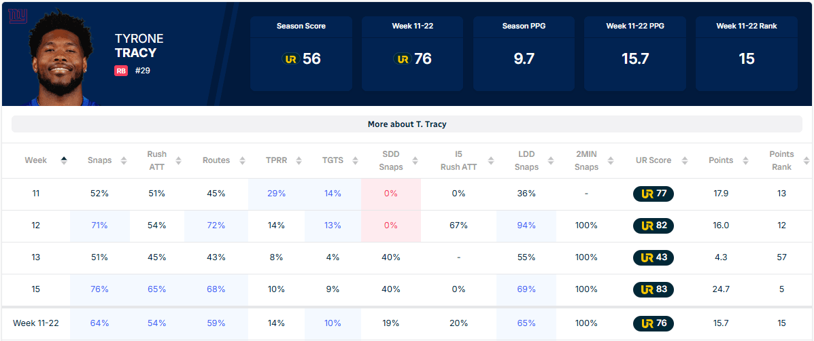The height and width of the screenshot is (341, 814).
Task: Sort by Snaps column arrows
Action: (124, 161)
